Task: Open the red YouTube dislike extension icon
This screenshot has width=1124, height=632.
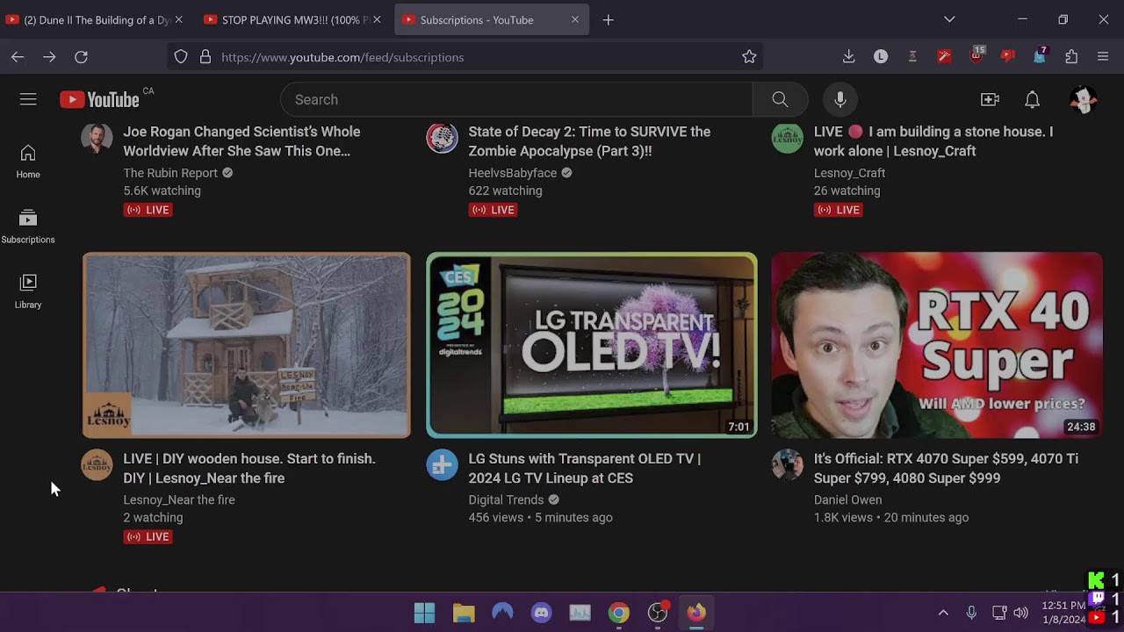Action: click(1007, 57)
